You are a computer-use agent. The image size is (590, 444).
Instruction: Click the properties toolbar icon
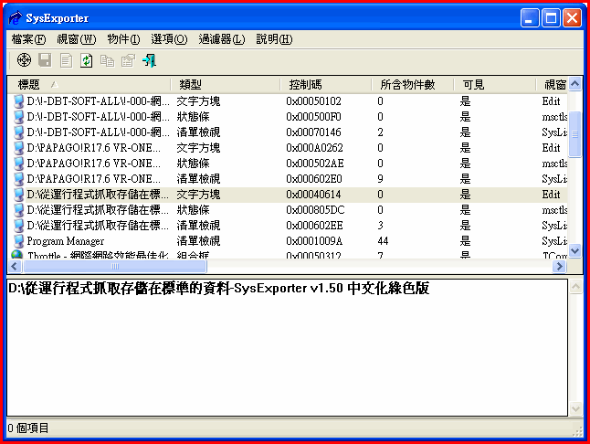pos(128,60)
